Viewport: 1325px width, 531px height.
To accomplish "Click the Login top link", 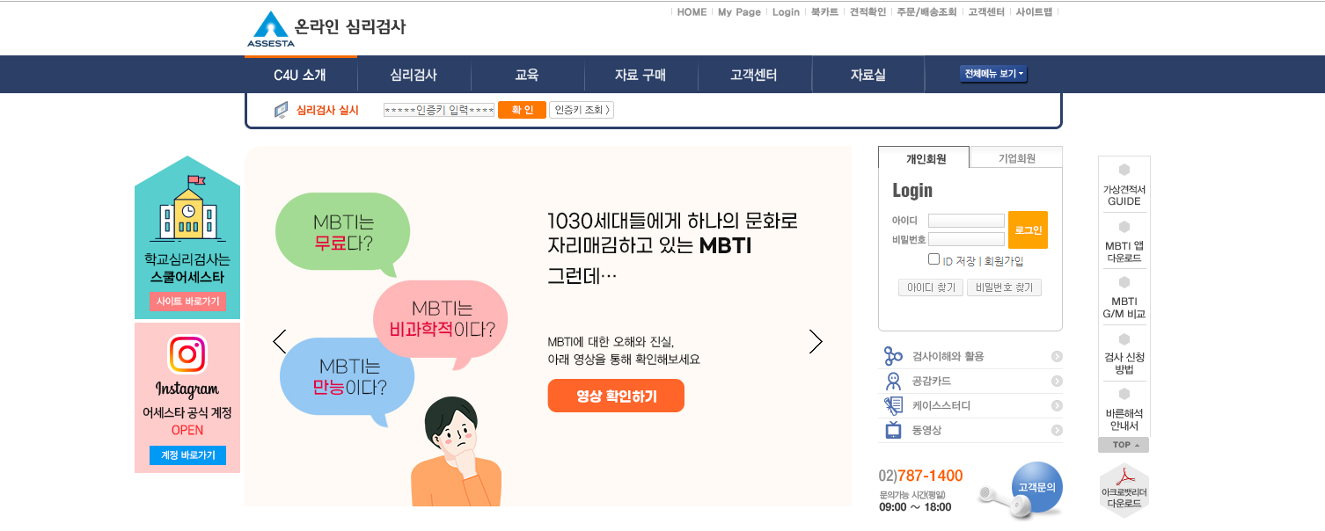I will tap(786, 12).
